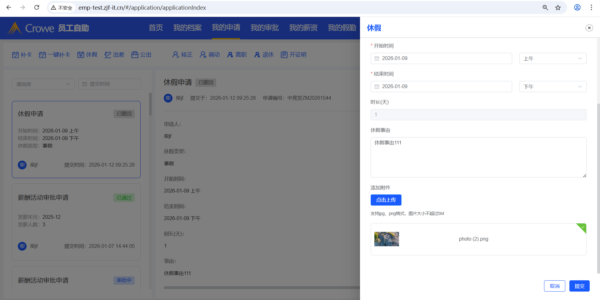The width and height of the screenshot is (600, 300).
Task: Close the 休假 drawer panel
Action: tap(589, 28)
